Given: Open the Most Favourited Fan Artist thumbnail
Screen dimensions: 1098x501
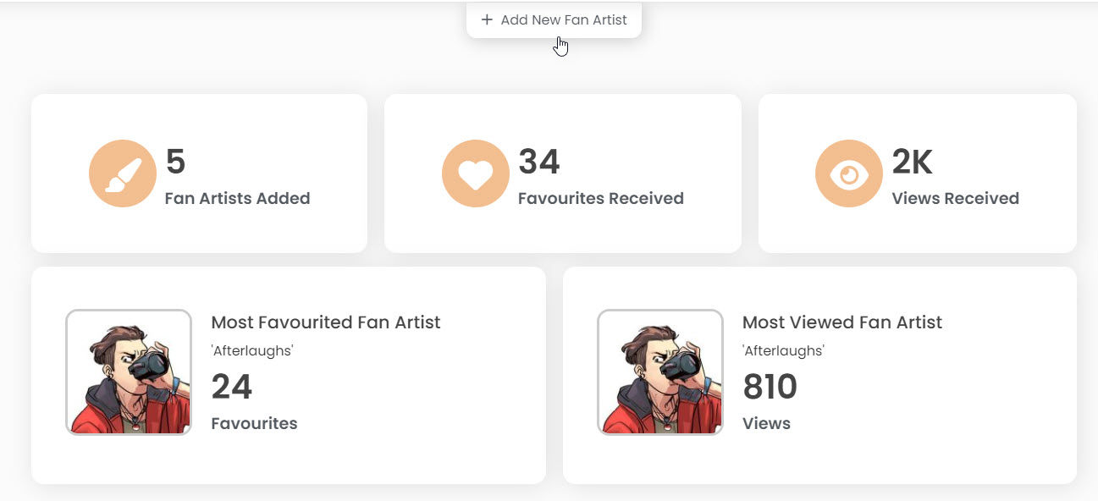Looking at the screenshot, I should [x=129, y=372].
